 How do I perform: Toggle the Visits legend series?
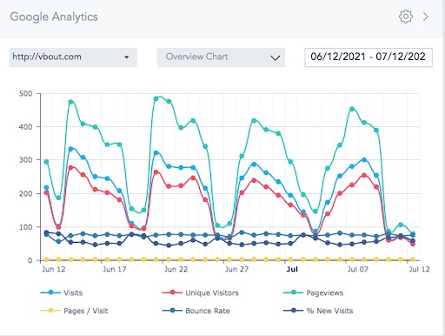[x=62, y=292]
